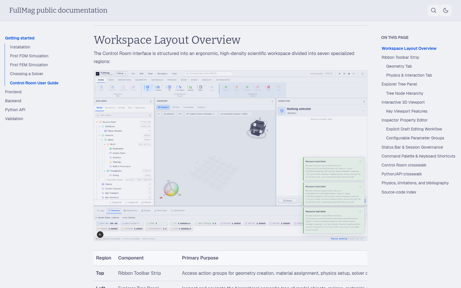Screen dimensions: 461x288
Task: Open the Control Room workspace screenshot
Action: pos(231,156)
